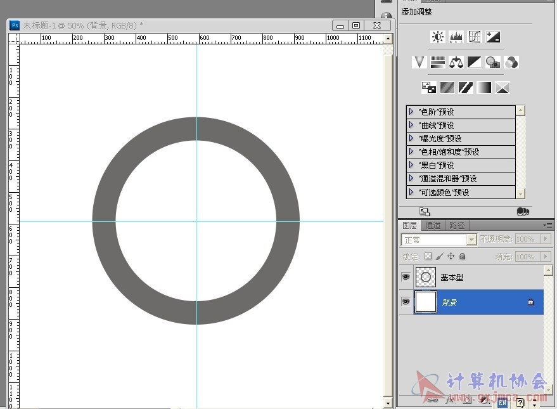Add an Invert adjustment
Image resolution: width=557 pixels, height=409 pixels.
429,88
